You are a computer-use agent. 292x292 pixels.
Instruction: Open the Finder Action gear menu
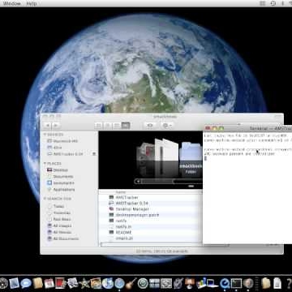(166, 126)
